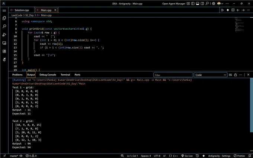The width and height of the screenshot is (253, 158).
Task: Click the zoom magnifier in status bar
Action: 122,156
